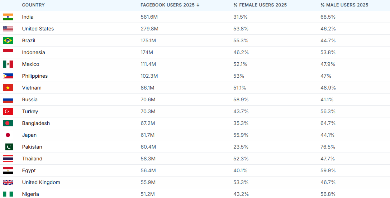The image size is (390, 198).
Task: Click the India flag icon
Action: coord(8,17)
